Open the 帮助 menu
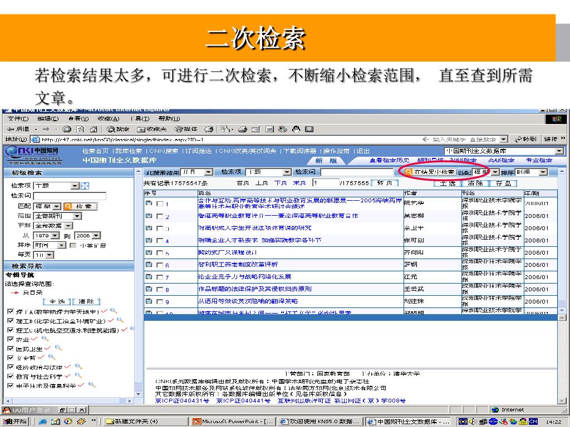 [x=169, y=119]
